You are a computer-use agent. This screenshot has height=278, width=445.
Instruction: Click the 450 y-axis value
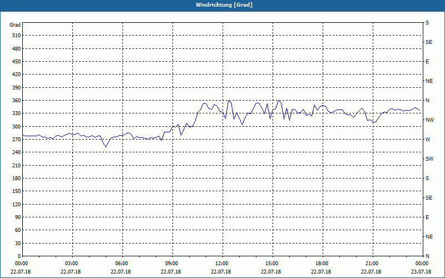[x=17, y=62]
